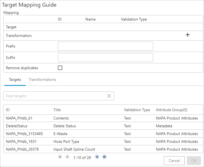Clear the Find targets search field

tap(109, 96)
